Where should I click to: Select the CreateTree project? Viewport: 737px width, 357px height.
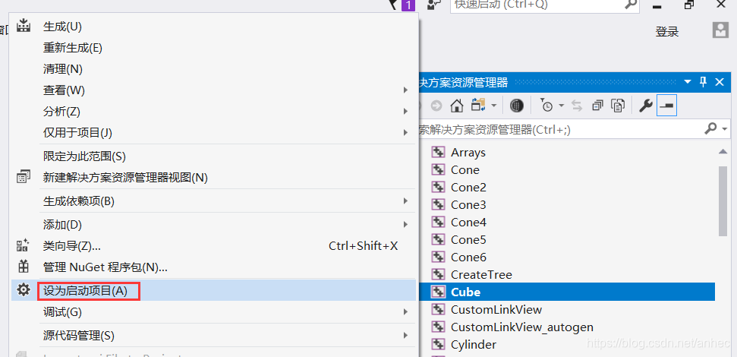(481, 275)
